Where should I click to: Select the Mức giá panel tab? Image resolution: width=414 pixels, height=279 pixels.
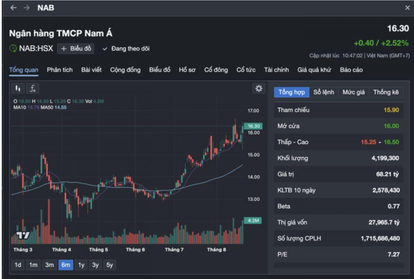coord(353,92)
